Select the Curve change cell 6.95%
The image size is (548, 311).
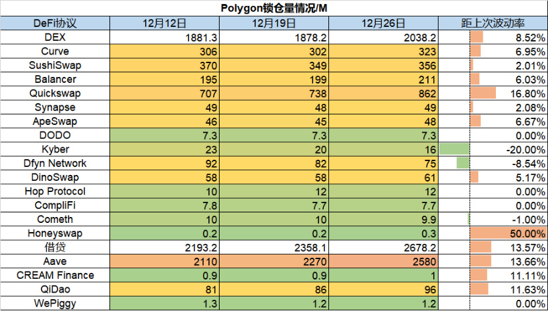tap(493, 51)
